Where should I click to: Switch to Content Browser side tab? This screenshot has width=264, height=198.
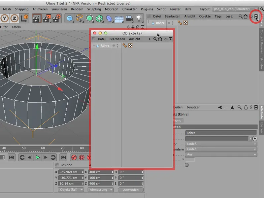(262, 42)
